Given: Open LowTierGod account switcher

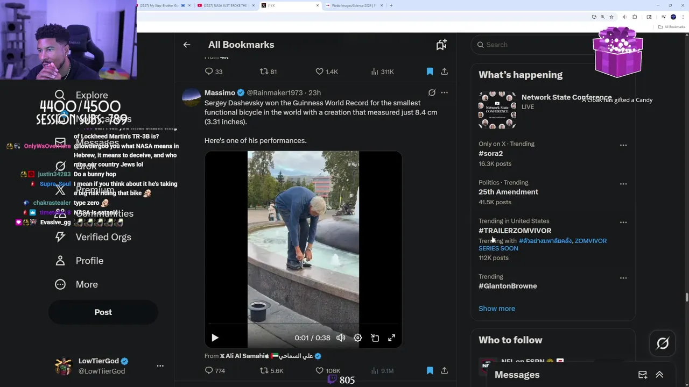Looking at the screenshot, I should (109, 366).
